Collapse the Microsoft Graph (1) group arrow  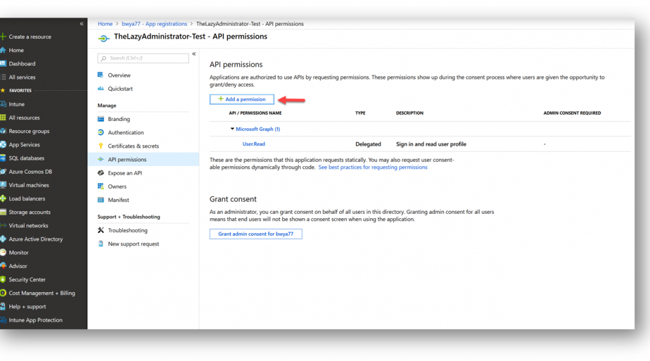pos(232,129)
